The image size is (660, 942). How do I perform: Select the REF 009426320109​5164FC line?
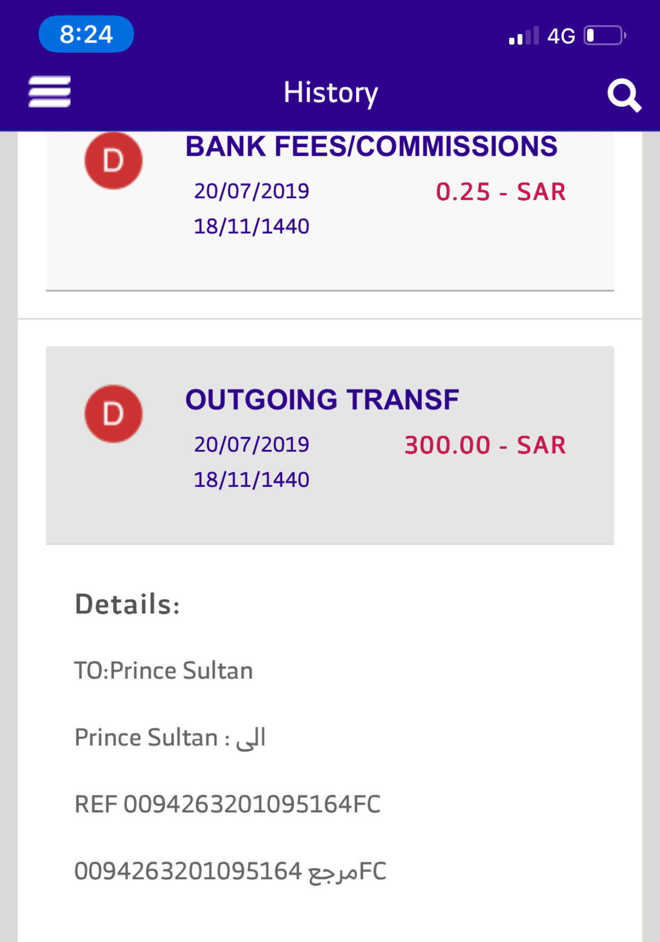227,804
